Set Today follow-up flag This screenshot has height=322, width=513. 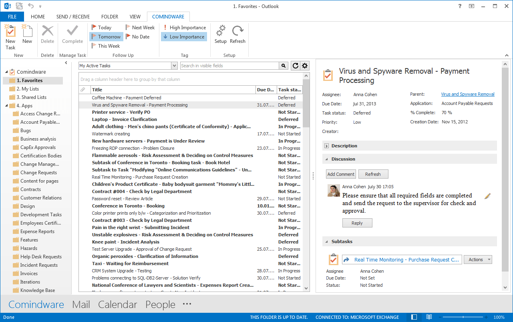pyautogui.click(x=102, y=28)
